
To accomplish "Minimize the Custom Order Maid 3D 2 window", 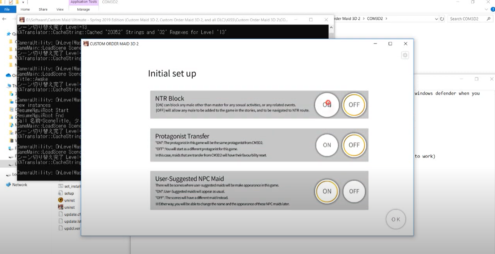I will click(375, 44).
